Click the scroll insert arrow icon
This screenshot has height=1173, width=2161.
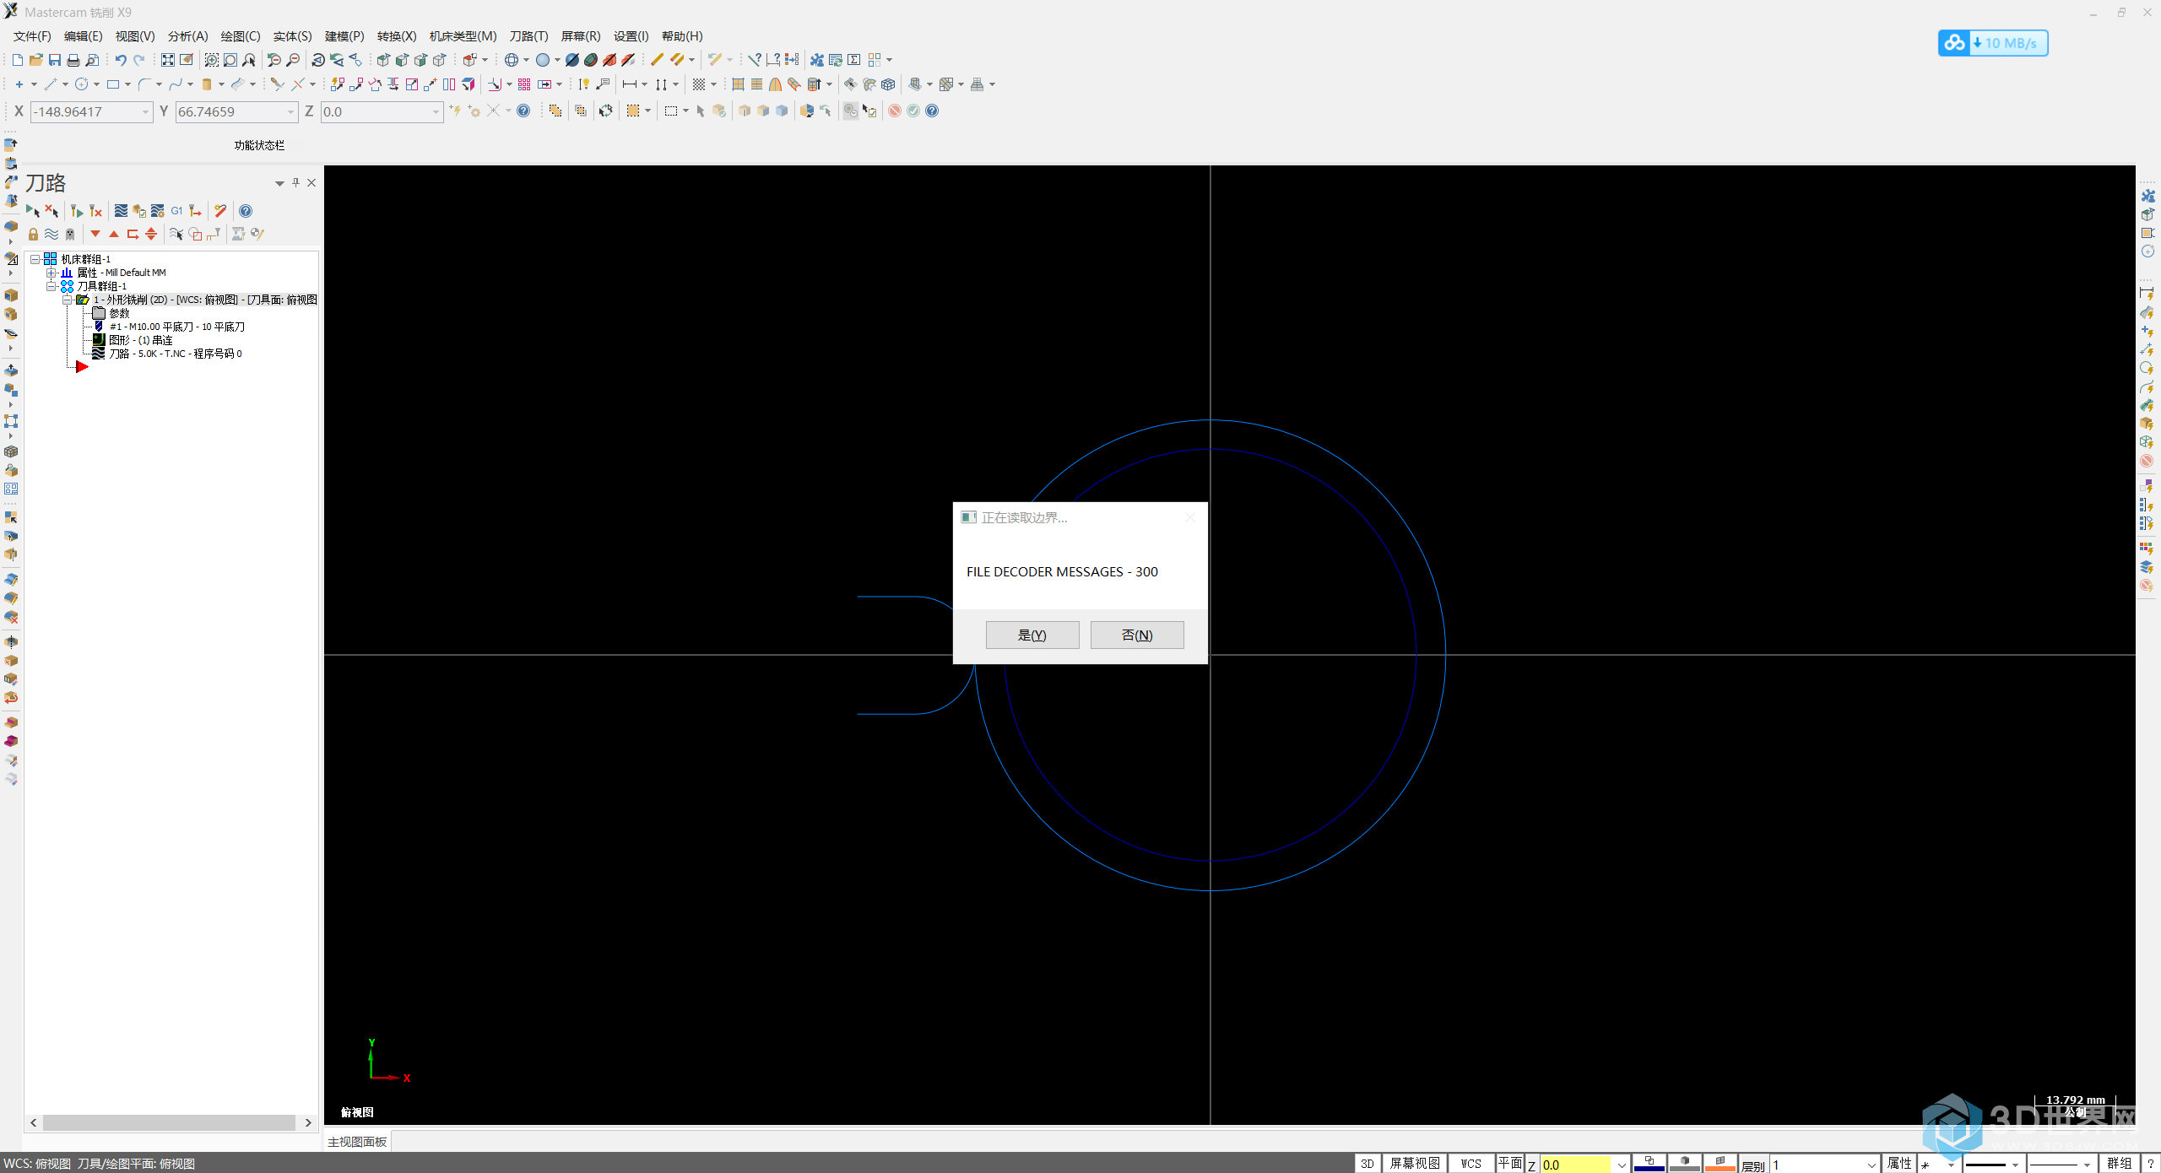pos(151,235)
